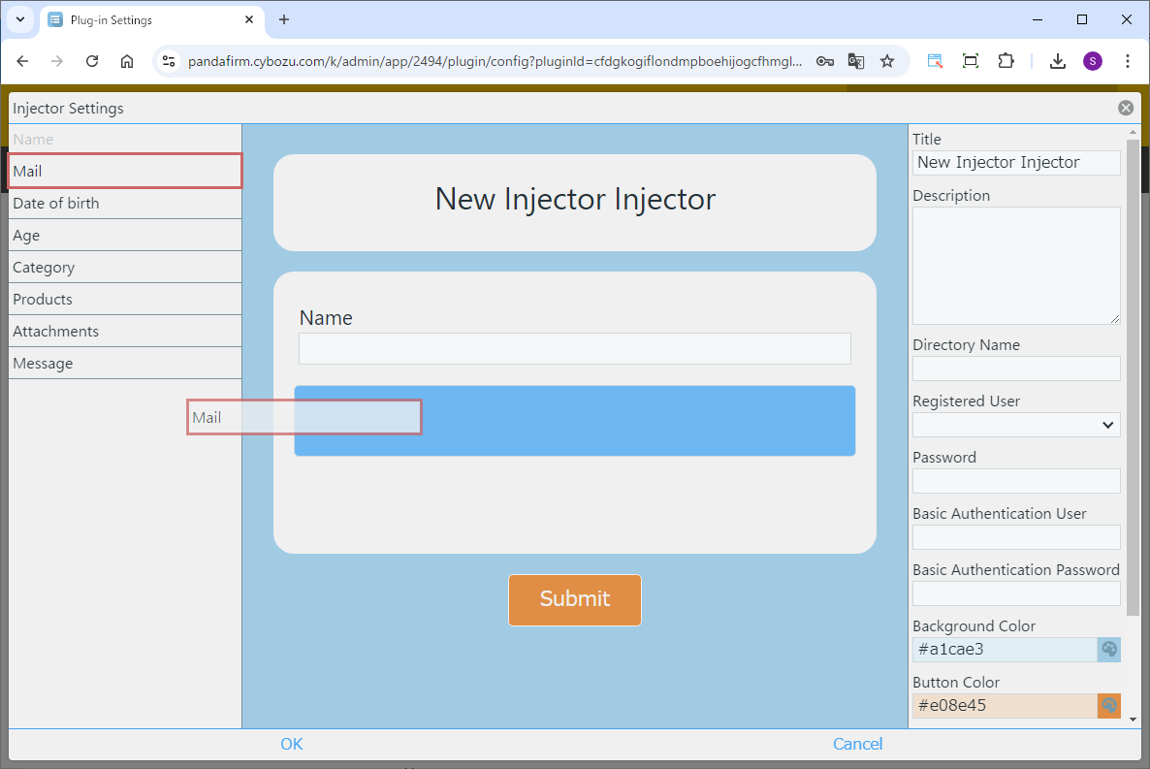The image size is (1150, 769).
Task: Open the tab search chevron dropdown
Action: (20, 19)
